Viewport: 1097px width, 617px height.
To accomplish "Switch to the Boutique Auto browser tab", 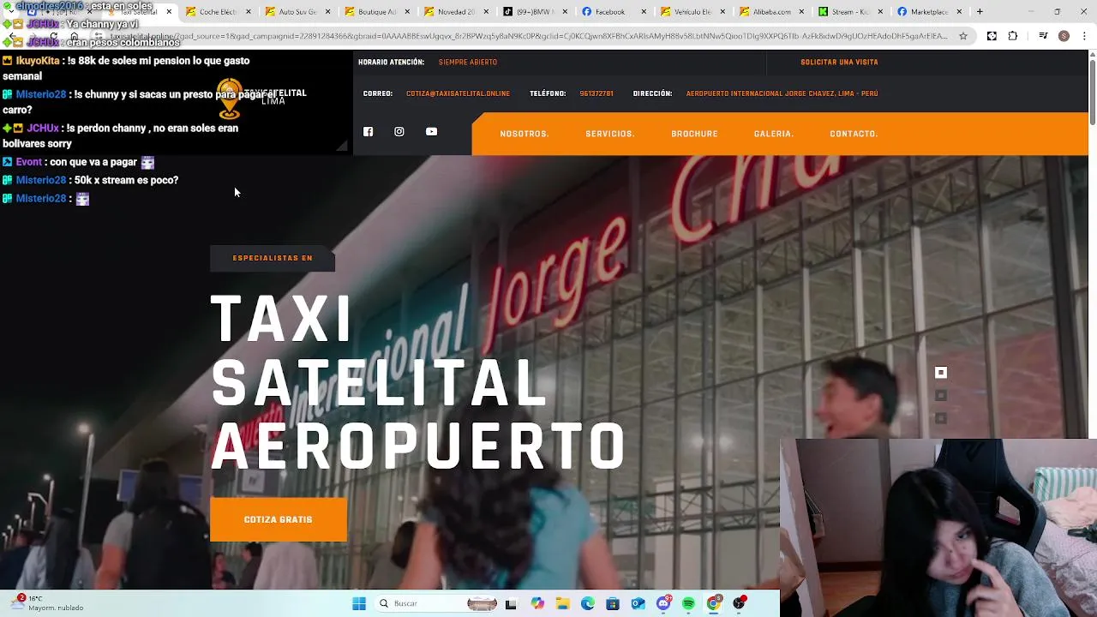I will coord(375,12).
